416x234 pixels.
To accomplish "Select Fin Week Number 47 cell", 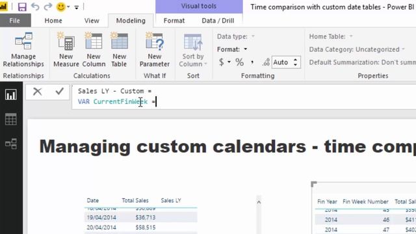I will click(x=386, y=229).
